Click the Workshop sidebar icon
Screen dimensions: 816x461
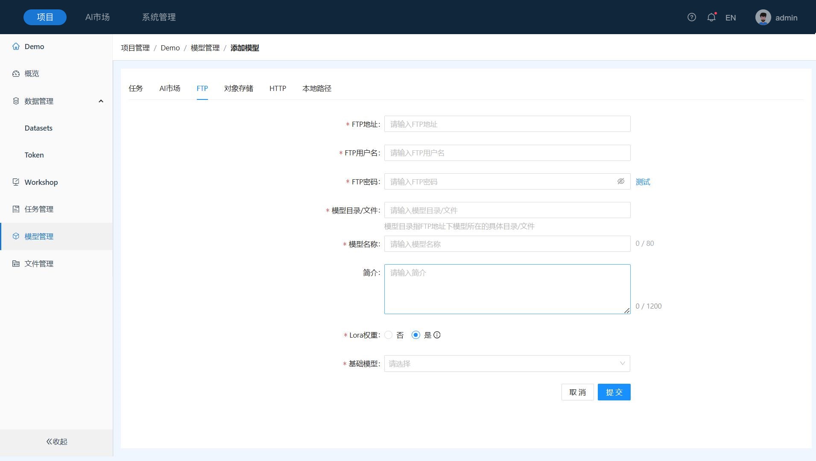point(16,182)
